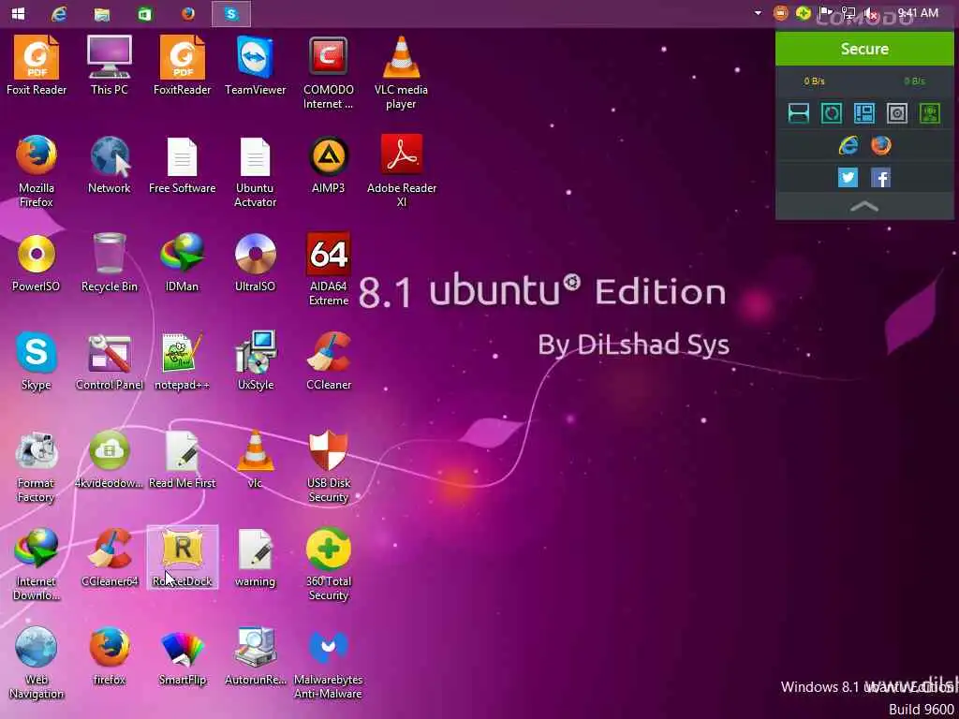Launch PowerISO from the desktop
Screen dimensions: 959x719
pyautogui.click(x=37, y=263)
